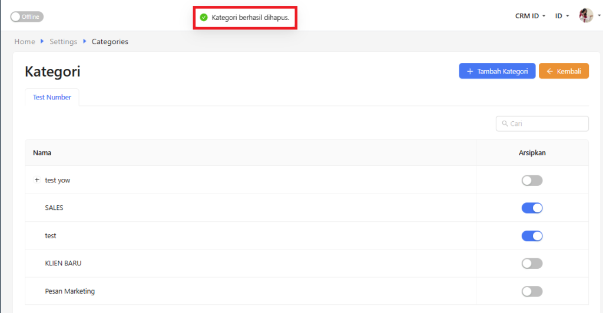Click the breadcrumb arrow after Settings
603x313 pixels.
click(x=84, y=42)
